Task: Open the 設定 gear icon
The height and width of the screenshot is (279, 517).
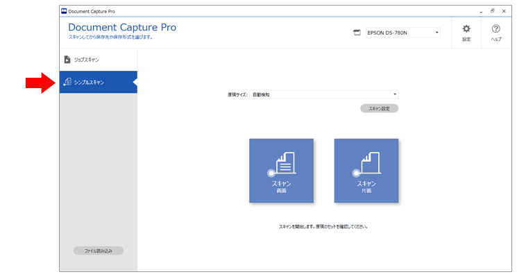Action: tap(466, 29)
